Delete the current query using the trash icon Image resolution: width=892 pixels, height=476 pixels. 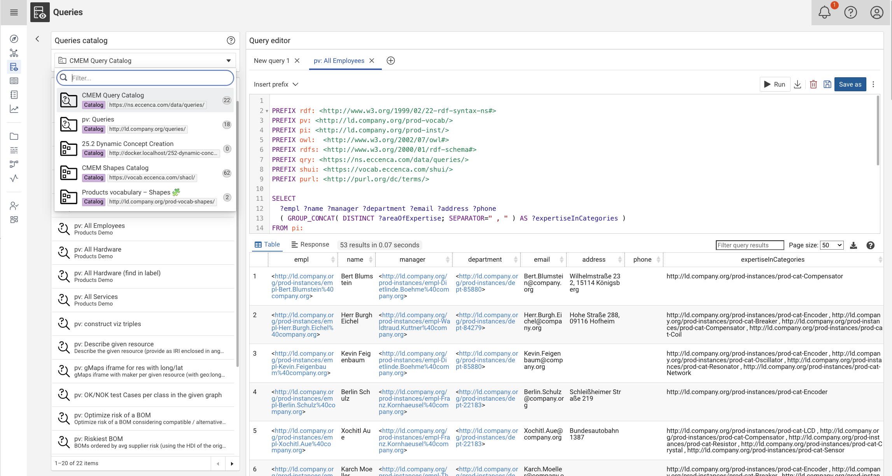813,84
